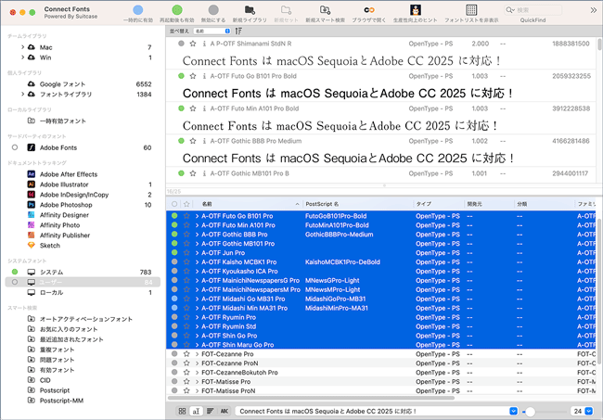Create a new library (新規ライブラリ)
Viewport: 603px width, 420px height.
250,10
